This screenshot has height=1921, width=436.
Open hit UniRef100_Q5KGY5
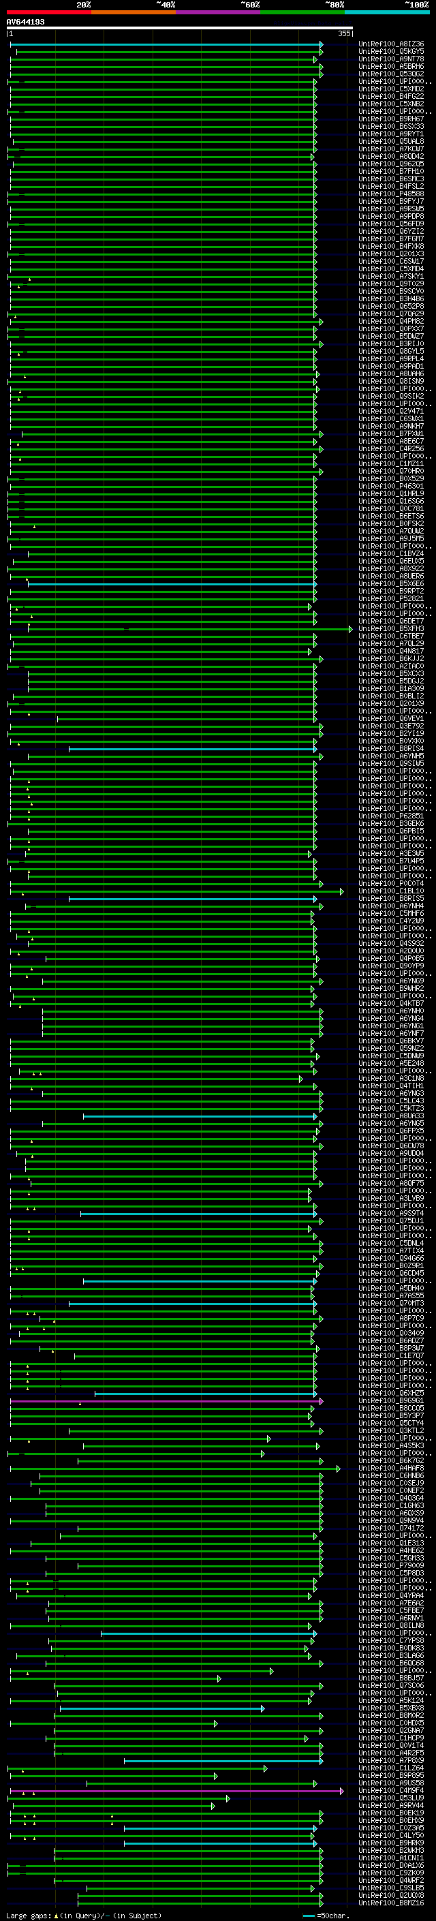(x=391, y=52)
